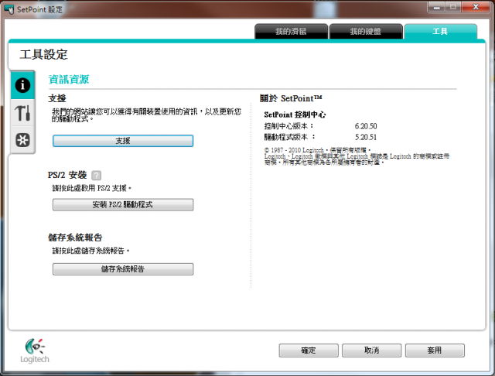495x376 pixels.
Task: Maximize the SetPoint window
Action: [453, 7]
